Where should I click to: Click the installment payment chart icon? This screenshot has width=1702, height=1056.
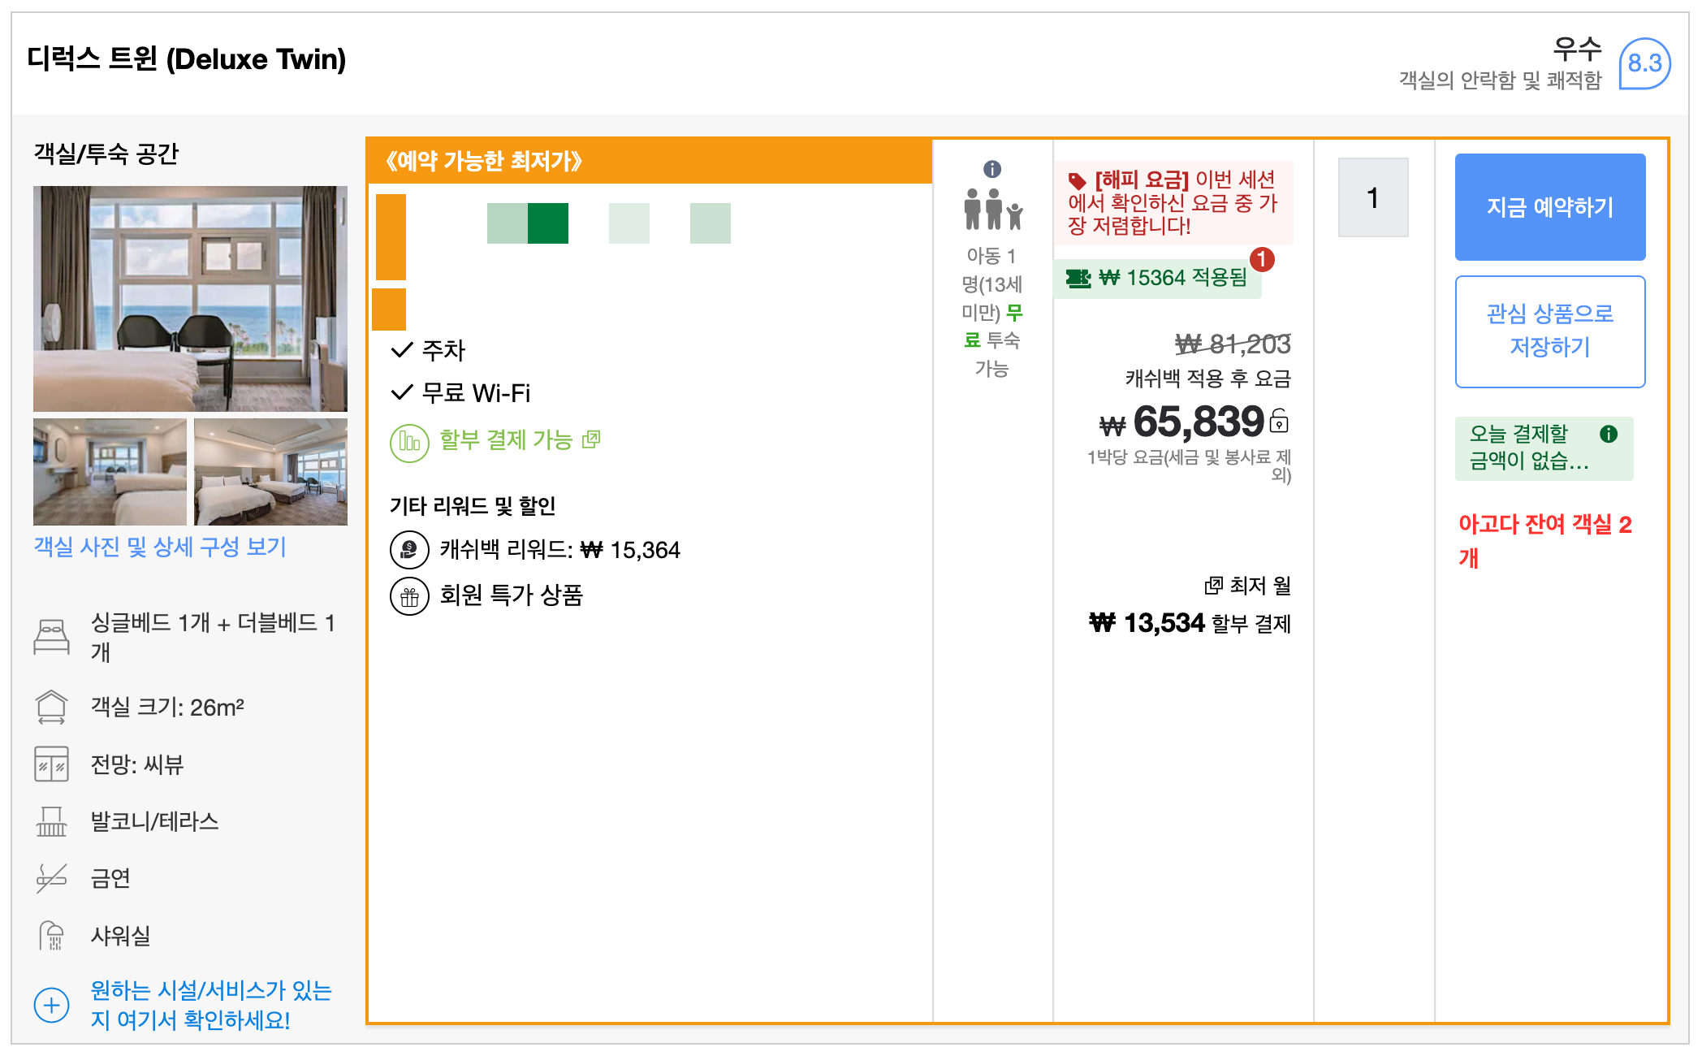(409, 443)
